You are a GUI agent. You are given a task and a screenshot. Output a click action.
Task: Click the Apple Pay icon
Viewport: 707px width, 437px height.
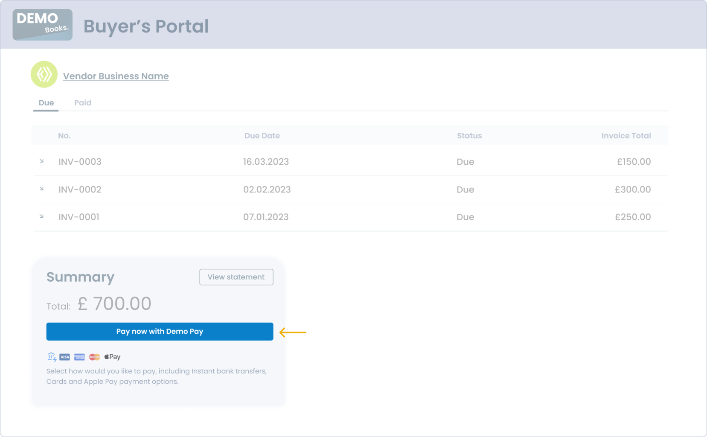coord(112,357)
